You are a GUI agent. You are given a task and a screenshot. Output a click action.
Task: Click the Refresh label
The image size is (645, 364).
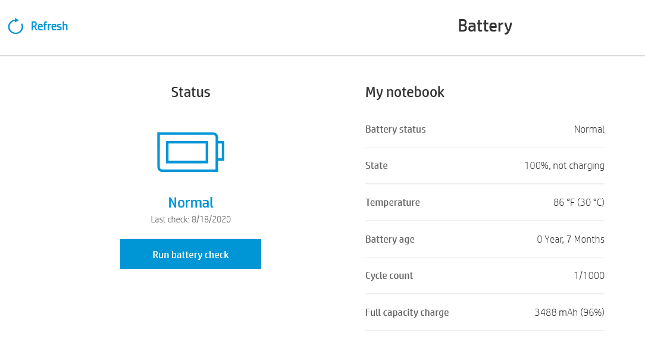[49, 26]
